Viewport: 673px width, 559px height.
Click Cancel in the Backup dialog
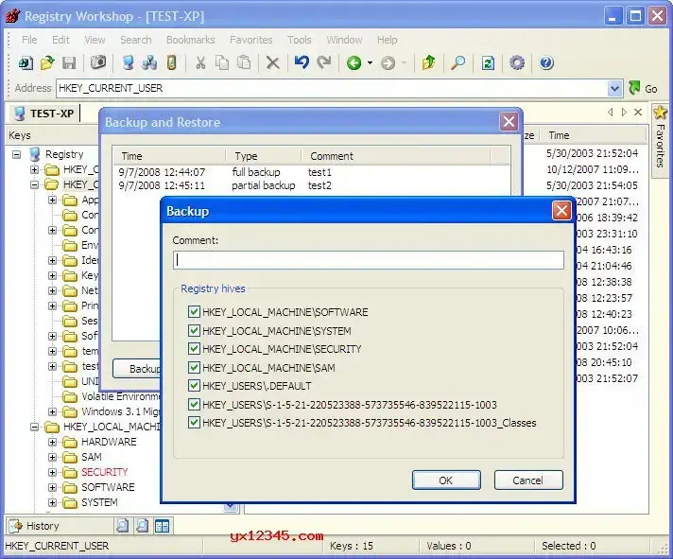[x=528, y=480]
